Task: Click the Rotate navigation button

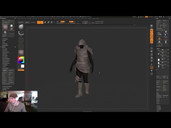Action: (x=152, y=58)
